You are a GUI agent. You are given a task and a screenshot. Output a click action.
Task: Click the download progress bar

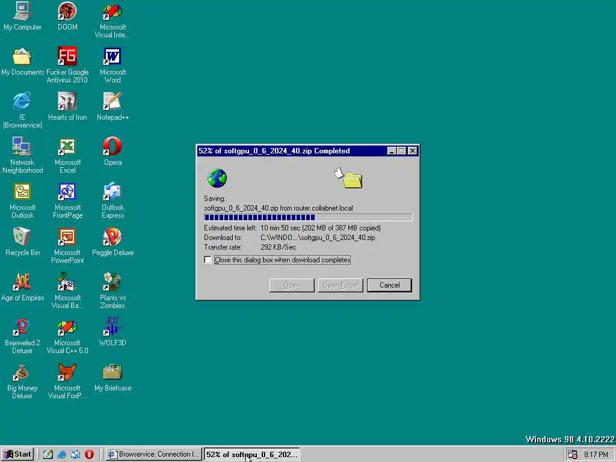point(308,217)
